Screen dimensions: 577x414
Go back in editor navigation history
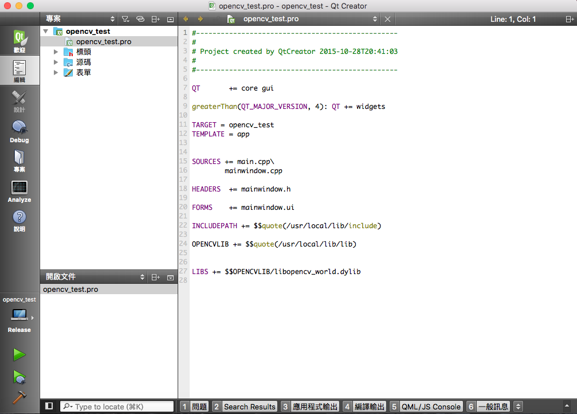pyautogui.click(x=186, y=19)
